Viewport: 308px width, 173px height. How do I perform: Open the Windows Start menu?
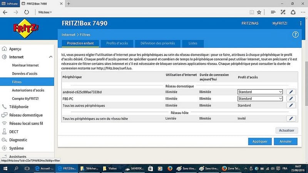[x=5, y=168]
